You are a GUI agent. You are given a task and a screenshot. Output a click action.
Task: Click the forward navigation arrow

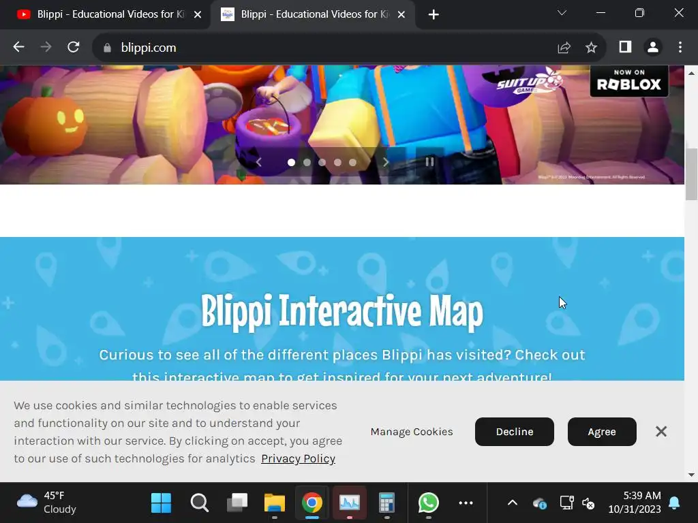click(x=46, y=47)
